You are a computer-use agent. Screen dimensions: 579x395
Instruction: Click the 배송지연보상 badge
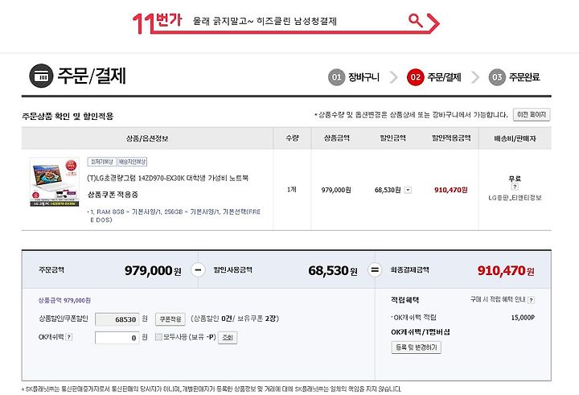[132, 162]
